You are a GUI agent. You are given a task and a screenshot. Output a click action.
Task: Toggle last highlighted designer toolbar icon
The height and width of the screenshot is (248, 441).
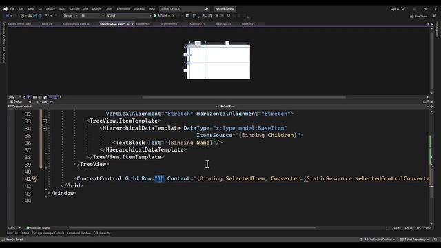tap(56, 97)
